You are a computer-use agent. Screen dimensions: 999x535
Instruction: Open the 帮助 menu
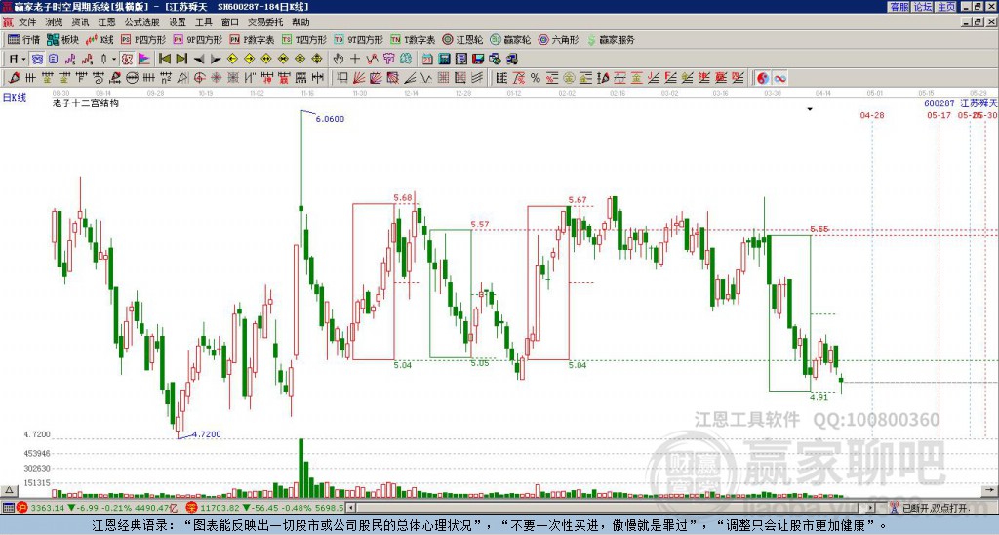(x=300, y=22)
